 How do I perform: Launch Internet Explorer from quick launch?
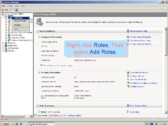coord(21,124)
